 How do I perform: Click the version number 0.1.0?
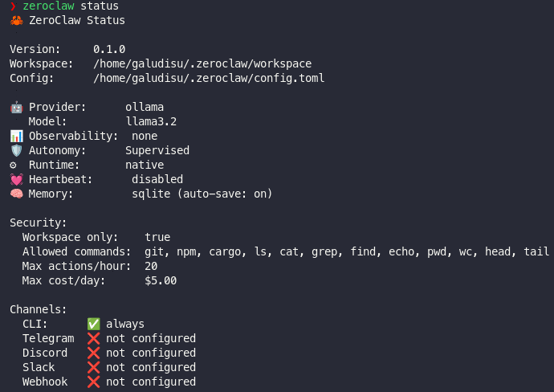click(x=109, y=49)
